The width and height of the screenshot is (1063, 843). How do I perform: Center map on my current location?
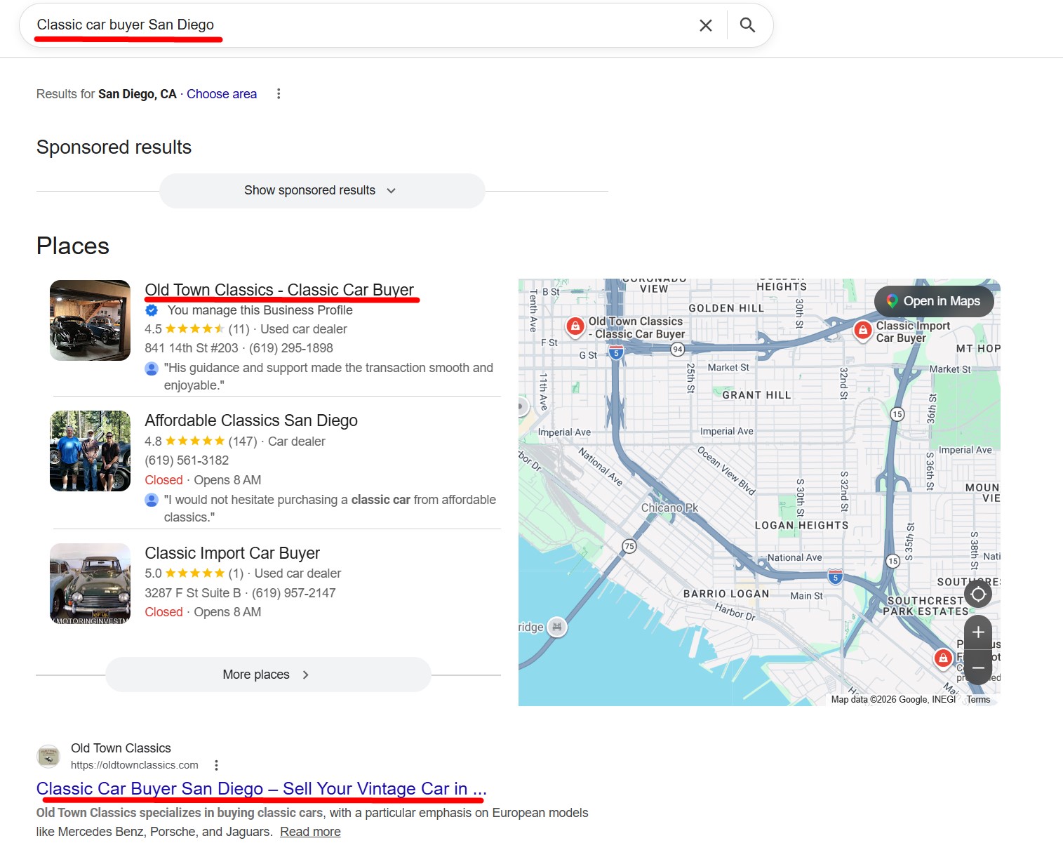tap(977, 595)
